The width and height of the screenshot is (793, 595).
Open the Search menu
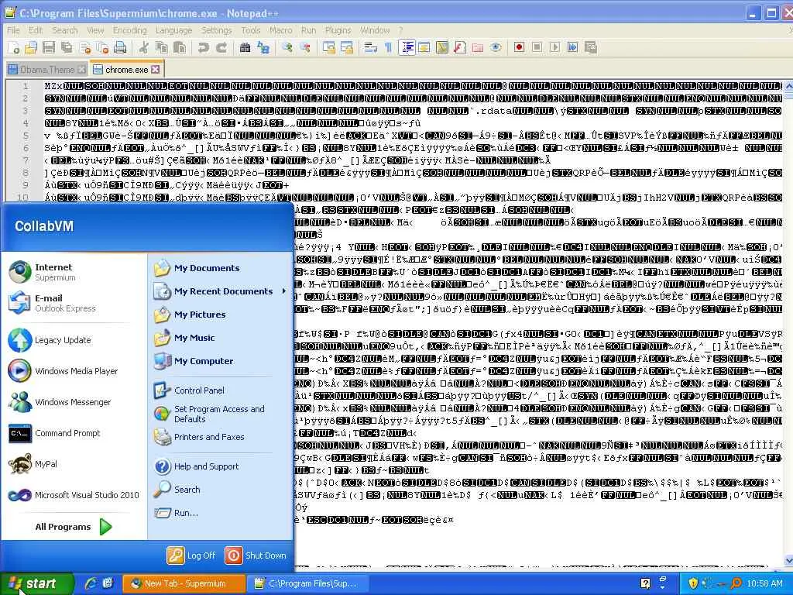[x=65, y=30]
